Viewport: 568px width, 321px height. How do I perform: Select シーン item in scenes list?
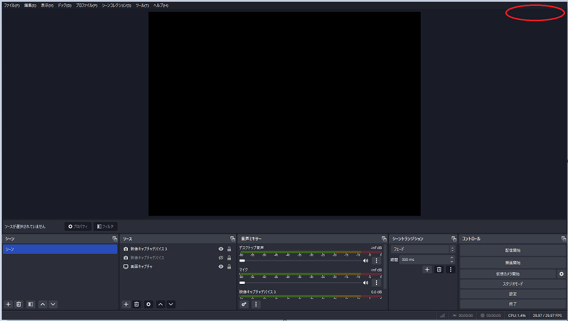pos(60,249)
